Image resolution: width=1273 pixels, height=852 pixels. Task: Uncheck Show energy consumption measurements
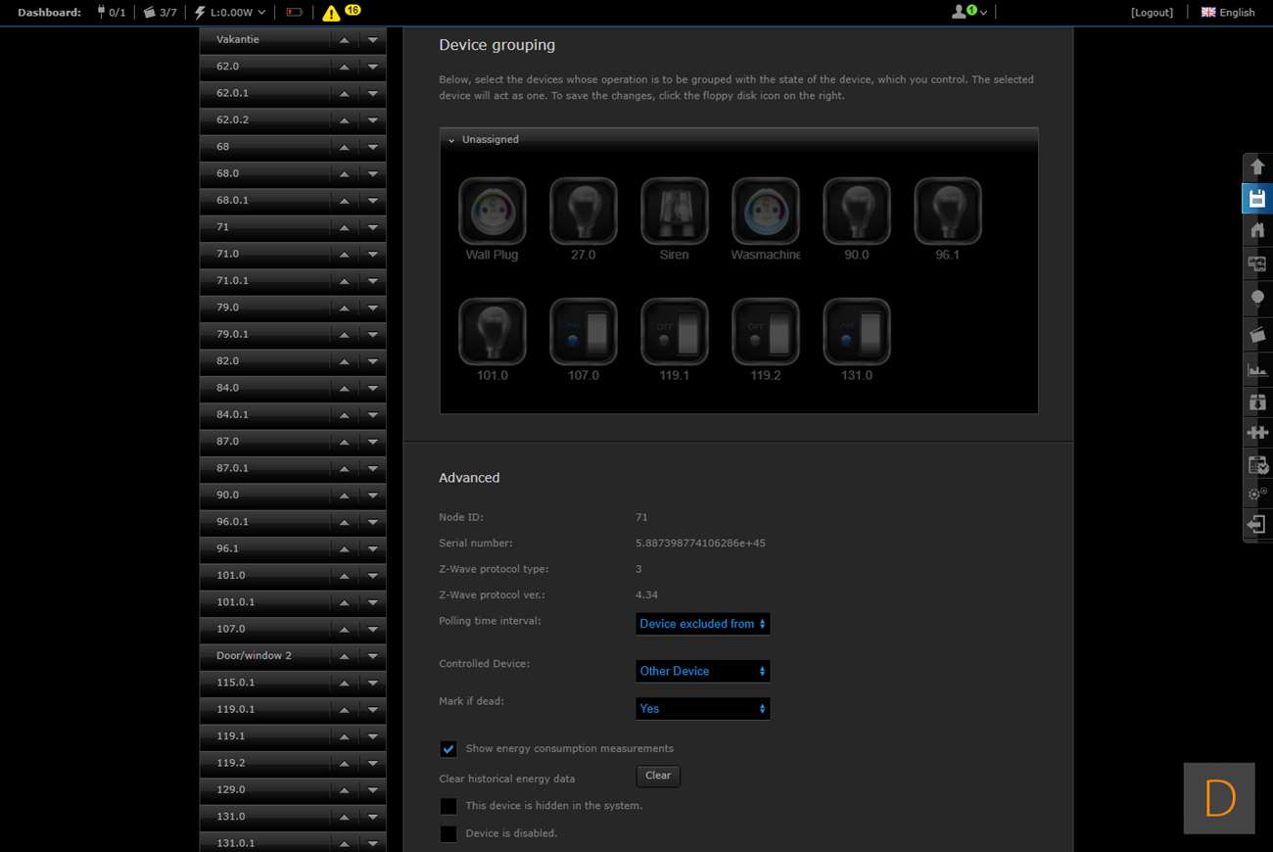448,749
